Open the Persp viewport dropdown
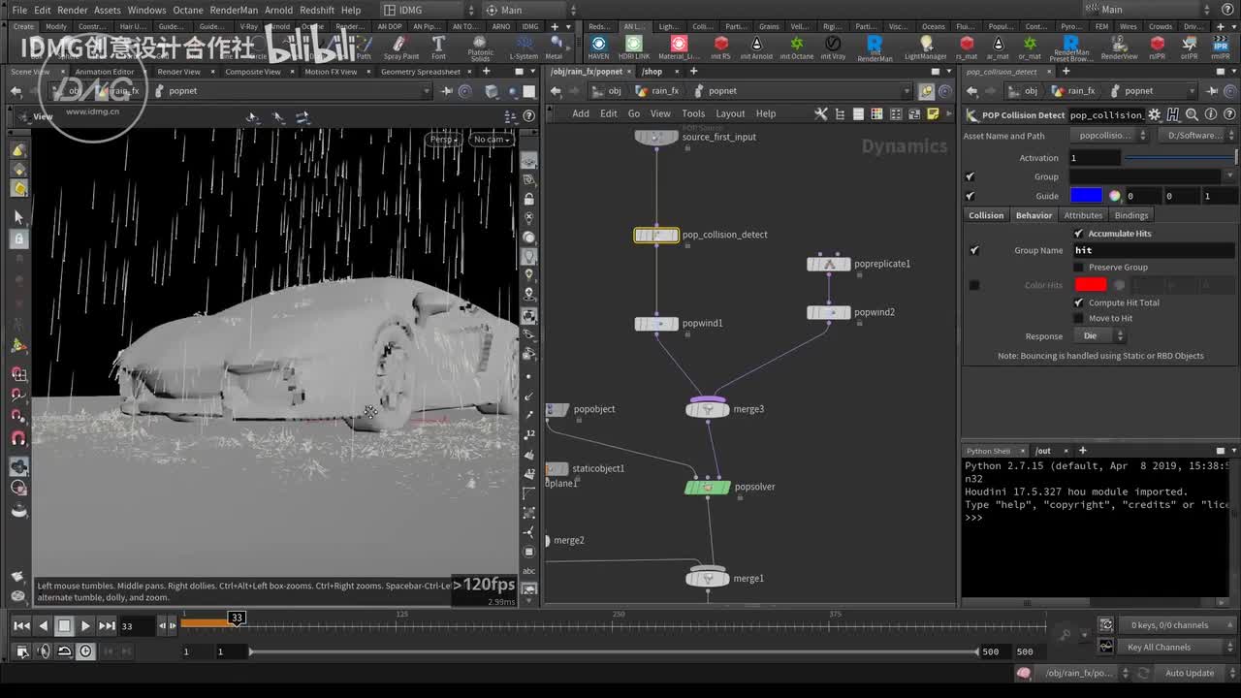 pyautogui.click(x=445, y=140)
